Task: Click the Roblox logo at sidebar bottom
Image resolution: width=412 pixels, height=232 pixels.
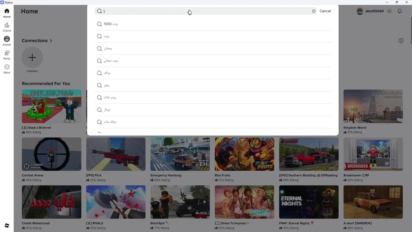Action: click(7, 225)
